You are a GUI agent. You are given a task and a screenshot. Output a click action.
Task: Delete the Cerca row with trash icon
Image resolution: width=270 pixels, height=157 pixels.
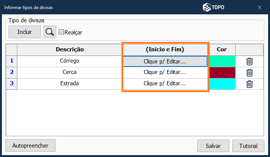[x=249, y=72]
